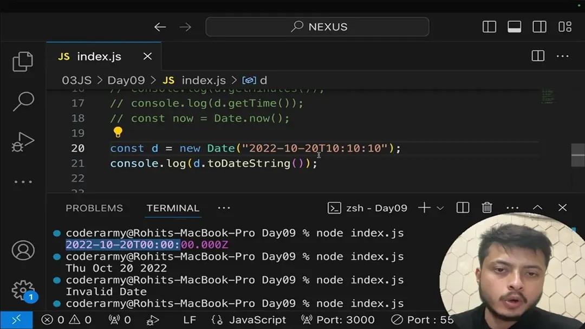Click the editor vertical scrollbar thumb
Screen dimensions: 585x329
click(x=578, y=155)
